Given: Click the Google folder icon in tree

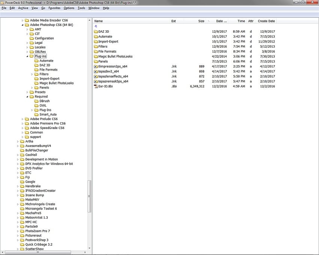Looking at the screenshot, I should (22, 182).
